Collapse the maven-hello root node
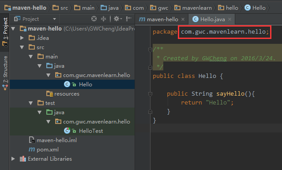Viewport: 282px width, 170px height. (13, 29)
